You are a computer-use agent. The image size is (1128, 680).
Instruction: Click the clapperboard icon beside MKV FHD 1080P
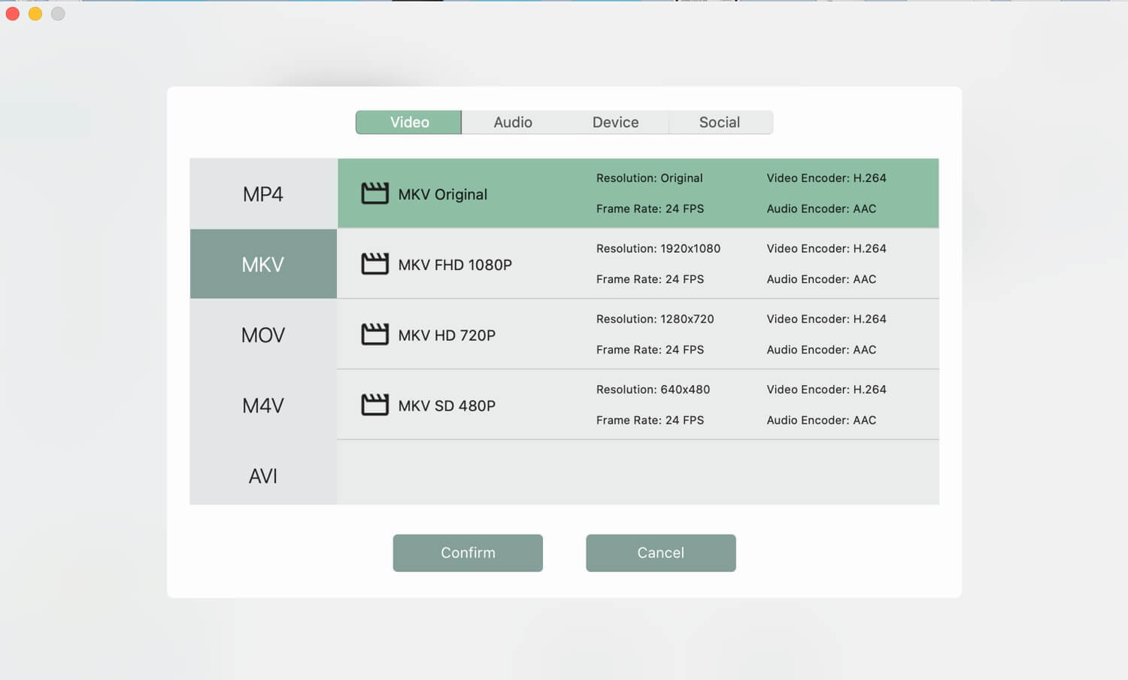click(x=374, y=264)
